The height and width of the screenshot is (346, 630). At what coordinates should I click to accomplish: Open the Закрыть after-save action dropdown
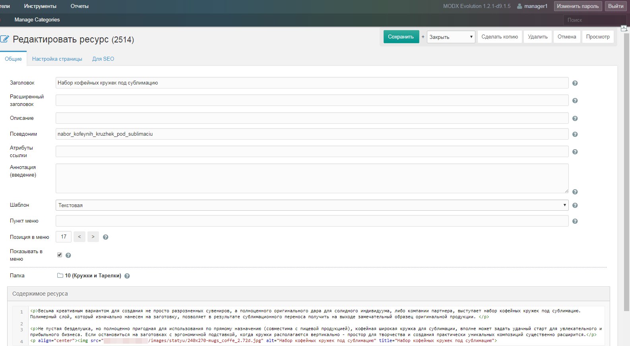click(451, 37)
